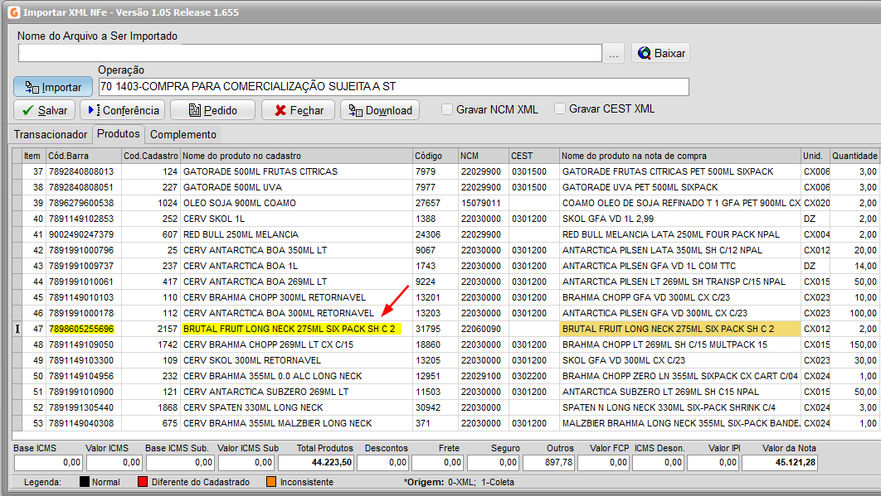Click the Baixar magnifier button
The width and height of the screenshot is (881, 496).
click(x=660, y=53)
